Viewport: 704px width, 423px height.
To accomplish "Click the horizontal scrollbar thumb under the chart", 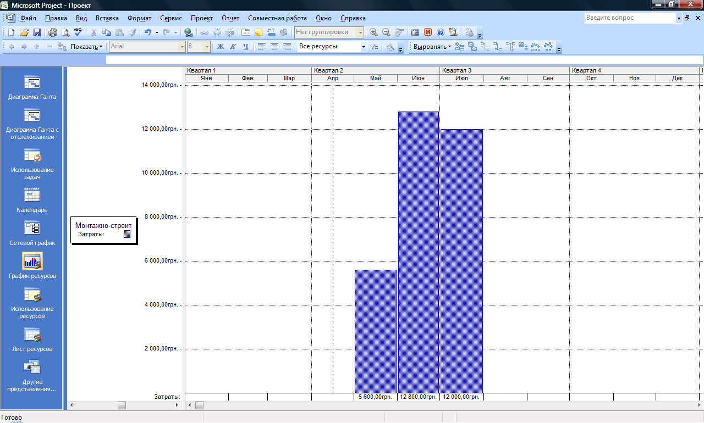I will pyautogui.click(x=199, y=405).
